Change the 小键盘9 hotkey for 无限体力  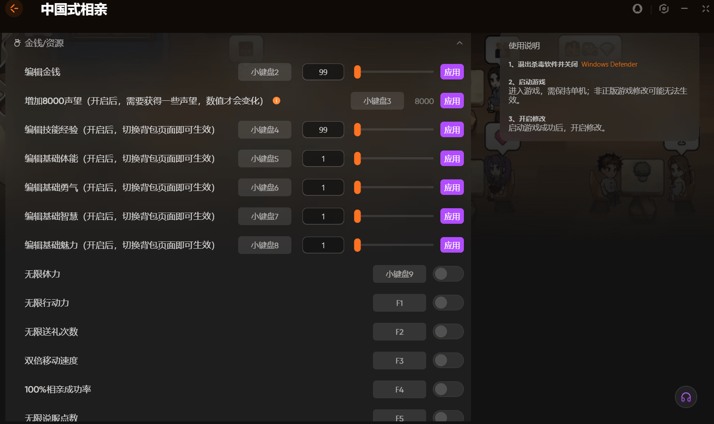tap(399, 274)
